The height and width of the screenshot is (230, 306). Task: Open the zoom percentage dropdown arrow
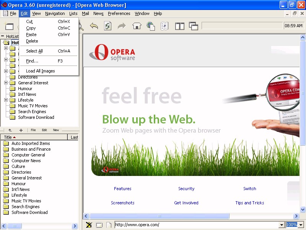click(x=301, y=225)
